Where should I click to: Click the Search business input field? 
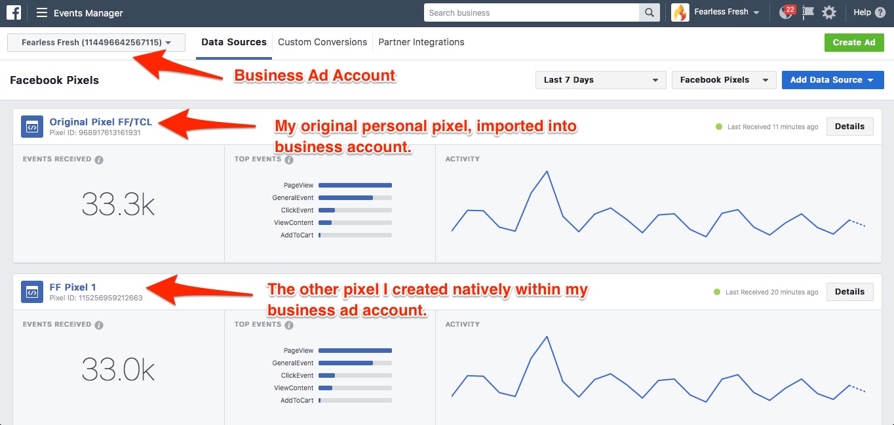pos(532,12)
